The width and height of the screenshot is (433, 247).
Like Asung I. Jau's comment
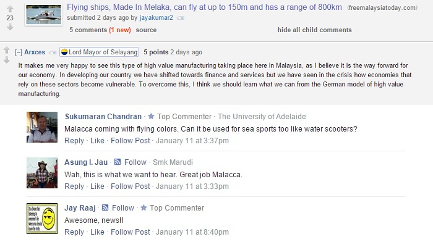pyautogui.click(x=97, y=186)
